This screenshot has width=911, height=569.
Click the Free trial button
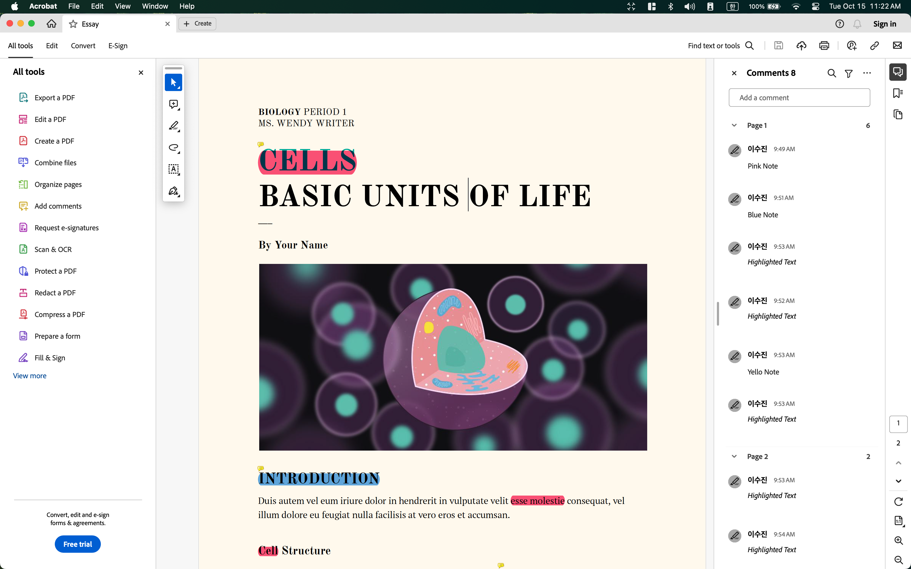[x=78, y=544]
